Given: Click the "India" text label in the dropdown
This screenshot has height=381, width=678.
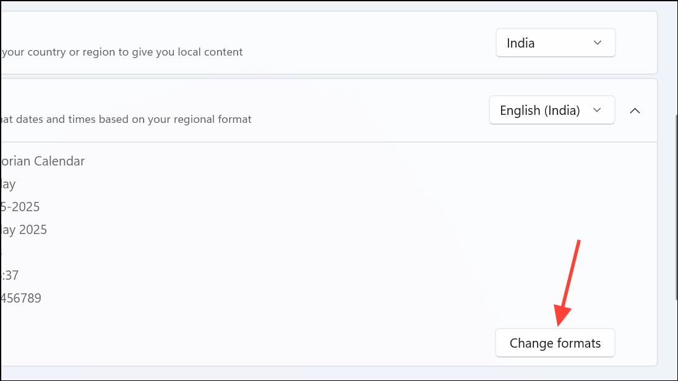Looking at the screenshot, I should pos(520,43).
